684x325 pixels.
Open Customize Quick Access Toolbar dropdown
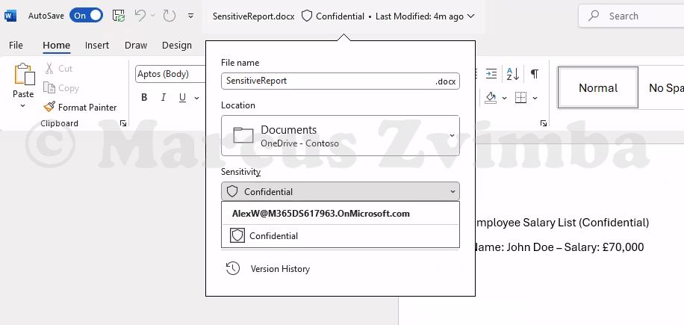click(190, 16)
